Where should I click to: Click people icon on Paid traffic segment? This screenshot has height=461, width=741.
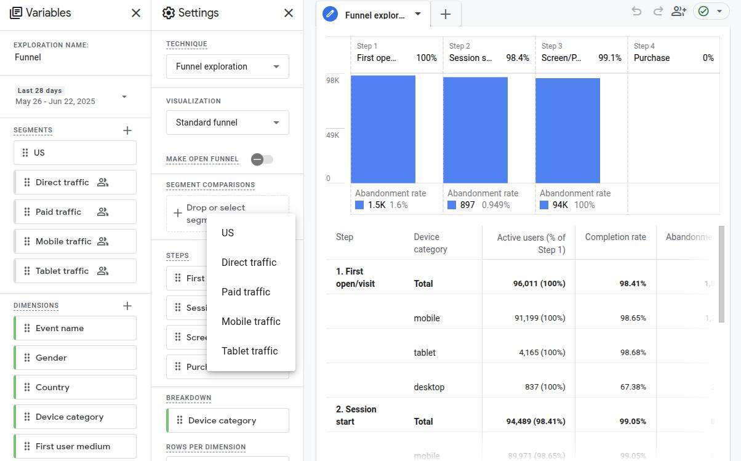[103, 212]
